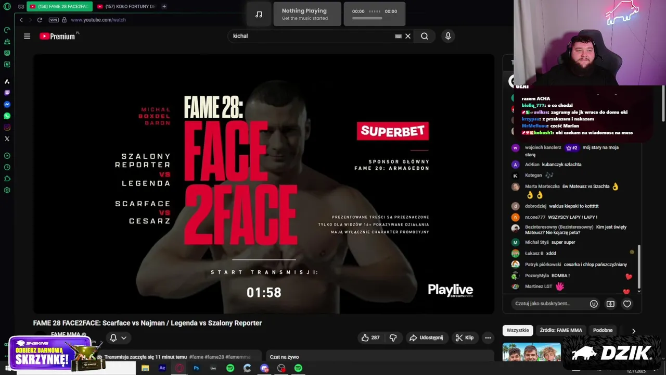Viewport: 666px width, 375px height.
Task: Open Opera GX from the taskbar
Action: [x=180, y=368]
